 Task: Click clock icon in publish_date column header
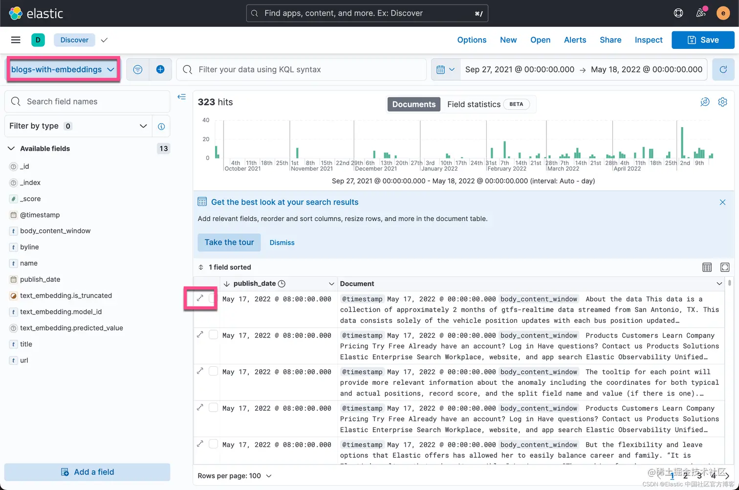pyautogui.click(x=282, y=284)
